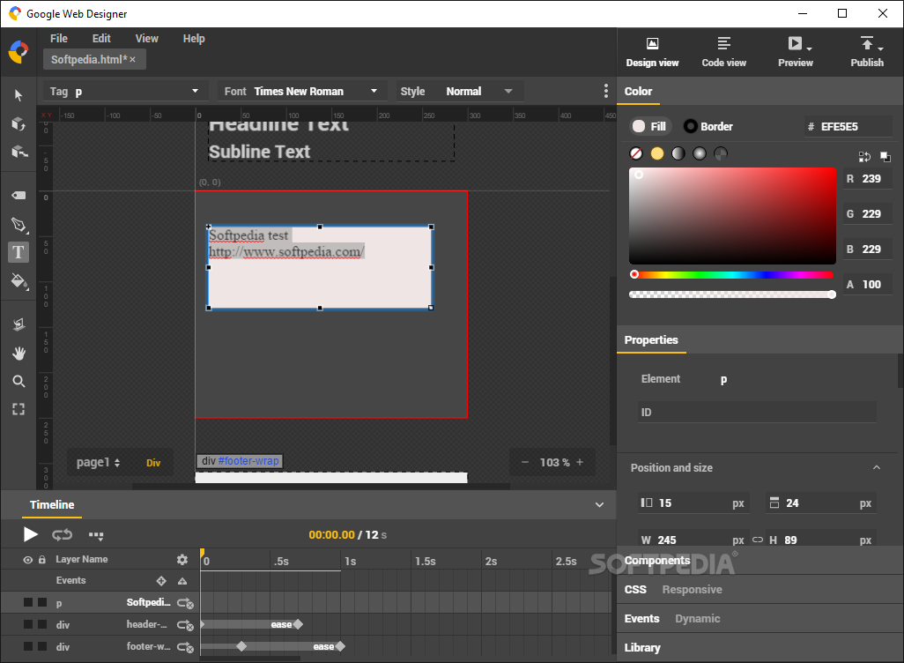This screenshot has height=663, width=904.
Task: Toggle loop playback in timeline
Action: (x=62, y=535)
